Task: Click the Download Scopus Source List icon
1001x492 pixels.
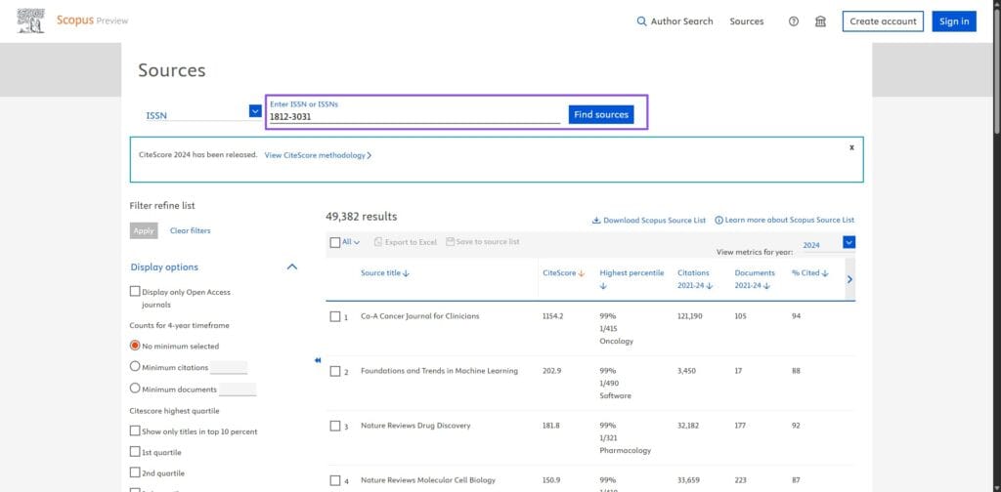Action: click(596, 221)
